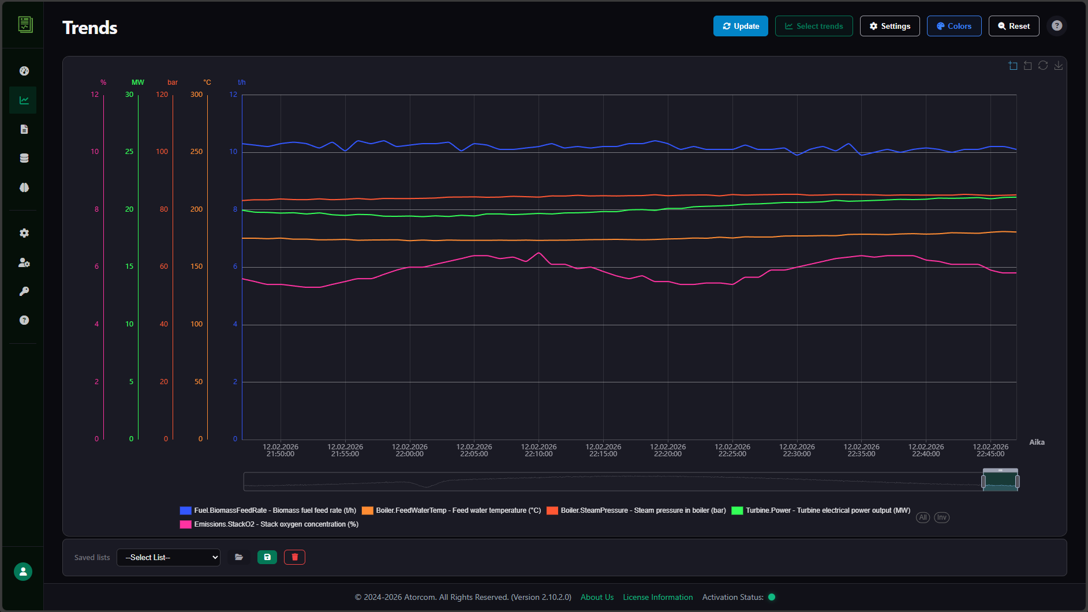This screenshot has width=1088, height=612.
Task: Click the chart zoom reset back icon
Action: coord(1027,66)
